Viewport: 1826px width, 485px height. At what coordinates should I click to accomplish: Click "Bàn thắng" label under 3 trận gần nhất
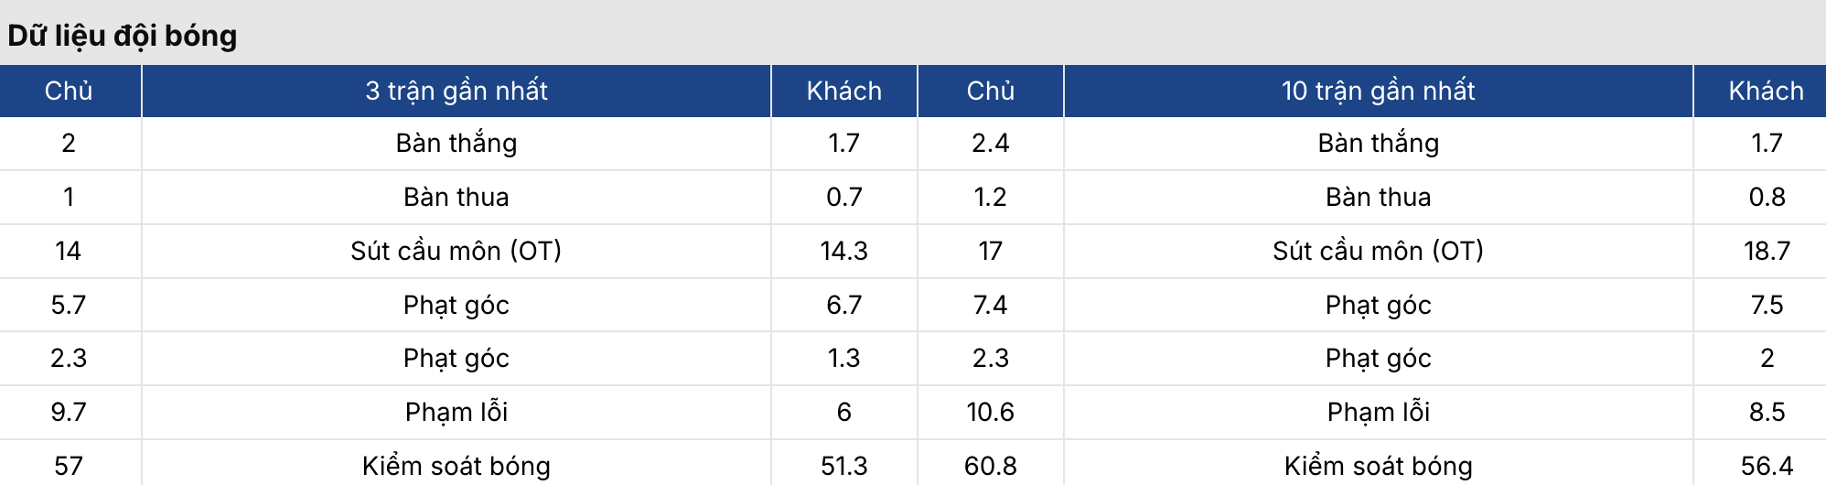pos(456,143)
